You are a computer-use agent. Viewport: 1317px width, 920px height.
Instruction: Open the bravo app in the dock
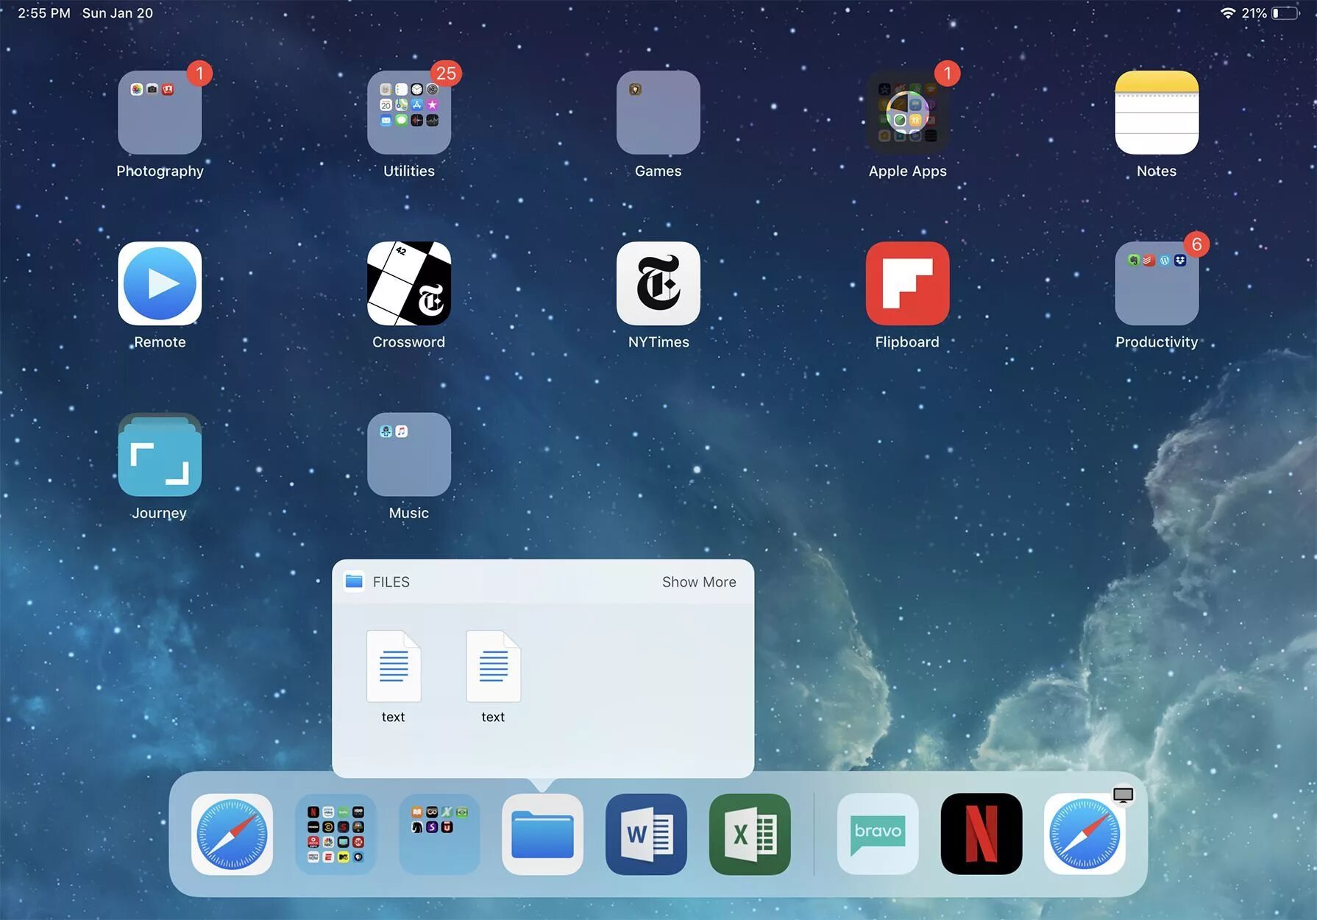(878, 834)
